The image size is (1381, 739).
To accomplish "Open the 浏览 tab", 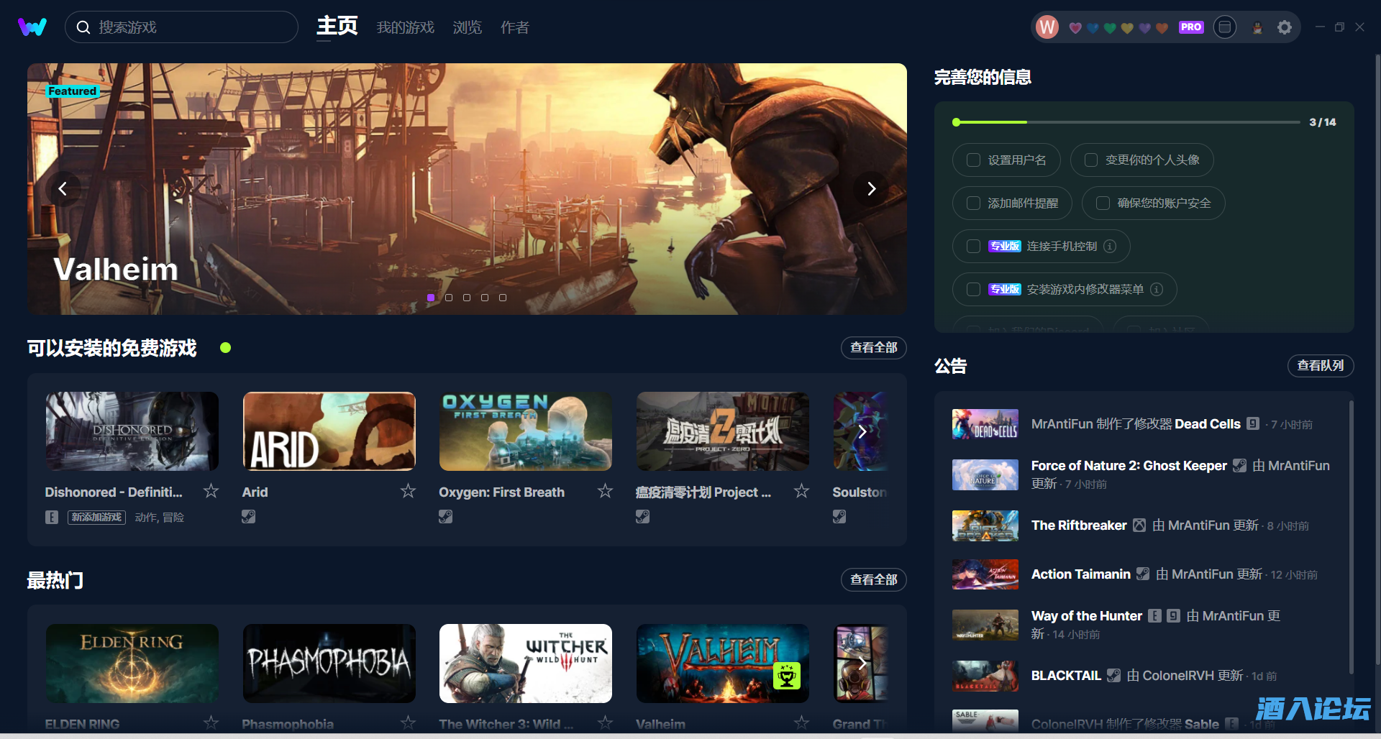I will point(467,27).
